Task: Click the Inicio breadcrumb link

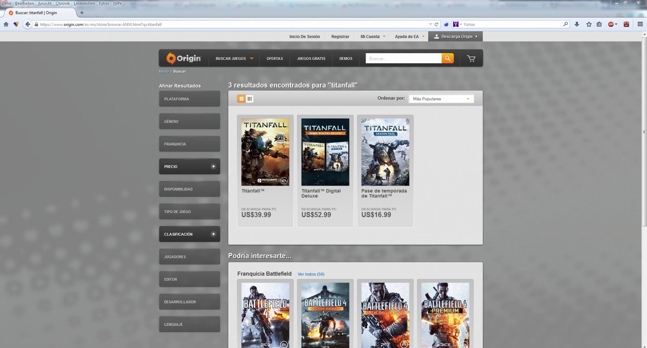Action: click(x=164, y=71)
